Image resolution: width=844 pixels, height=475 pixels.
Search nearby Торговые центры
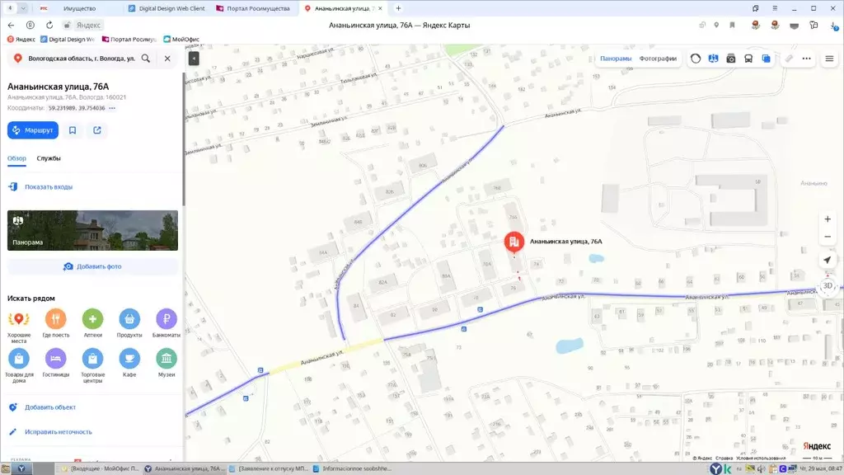pyautogui.click(x=92, y=365)
